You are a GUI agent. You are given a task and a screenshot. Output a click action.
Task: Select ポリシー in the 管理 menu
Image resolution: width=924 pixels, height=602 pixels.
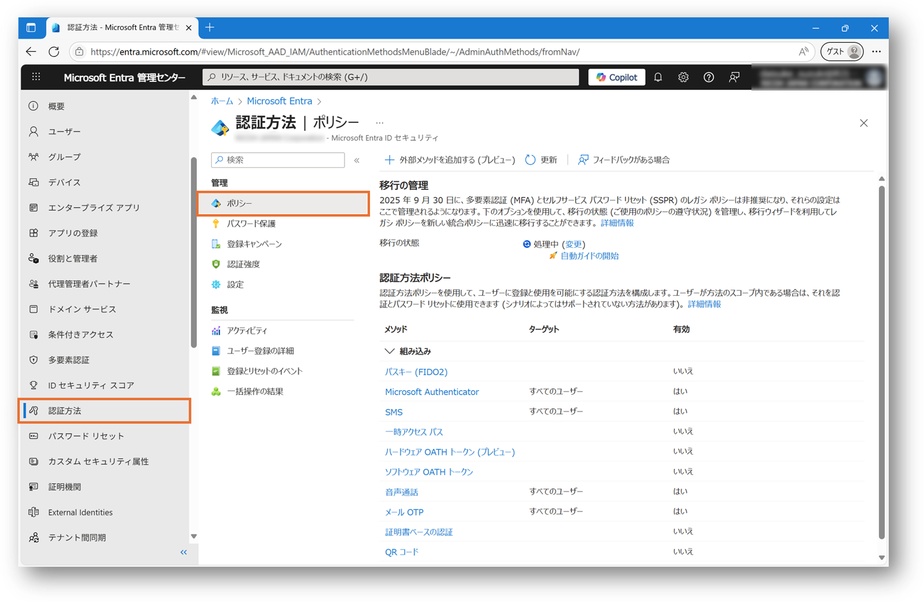point(283,203)
